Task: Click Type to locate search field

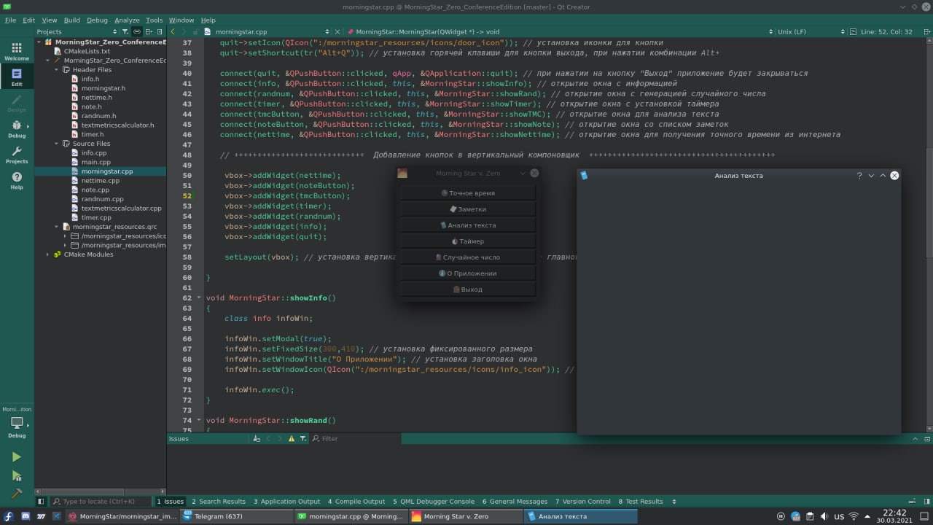Action: click(101, 502)
